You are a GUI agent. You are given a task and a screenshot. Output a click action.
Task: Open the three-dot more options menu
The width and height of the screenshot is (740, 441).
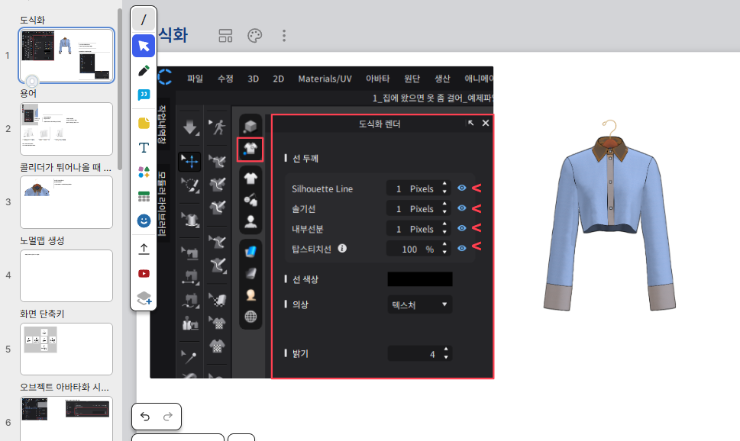tap(284, 36)
